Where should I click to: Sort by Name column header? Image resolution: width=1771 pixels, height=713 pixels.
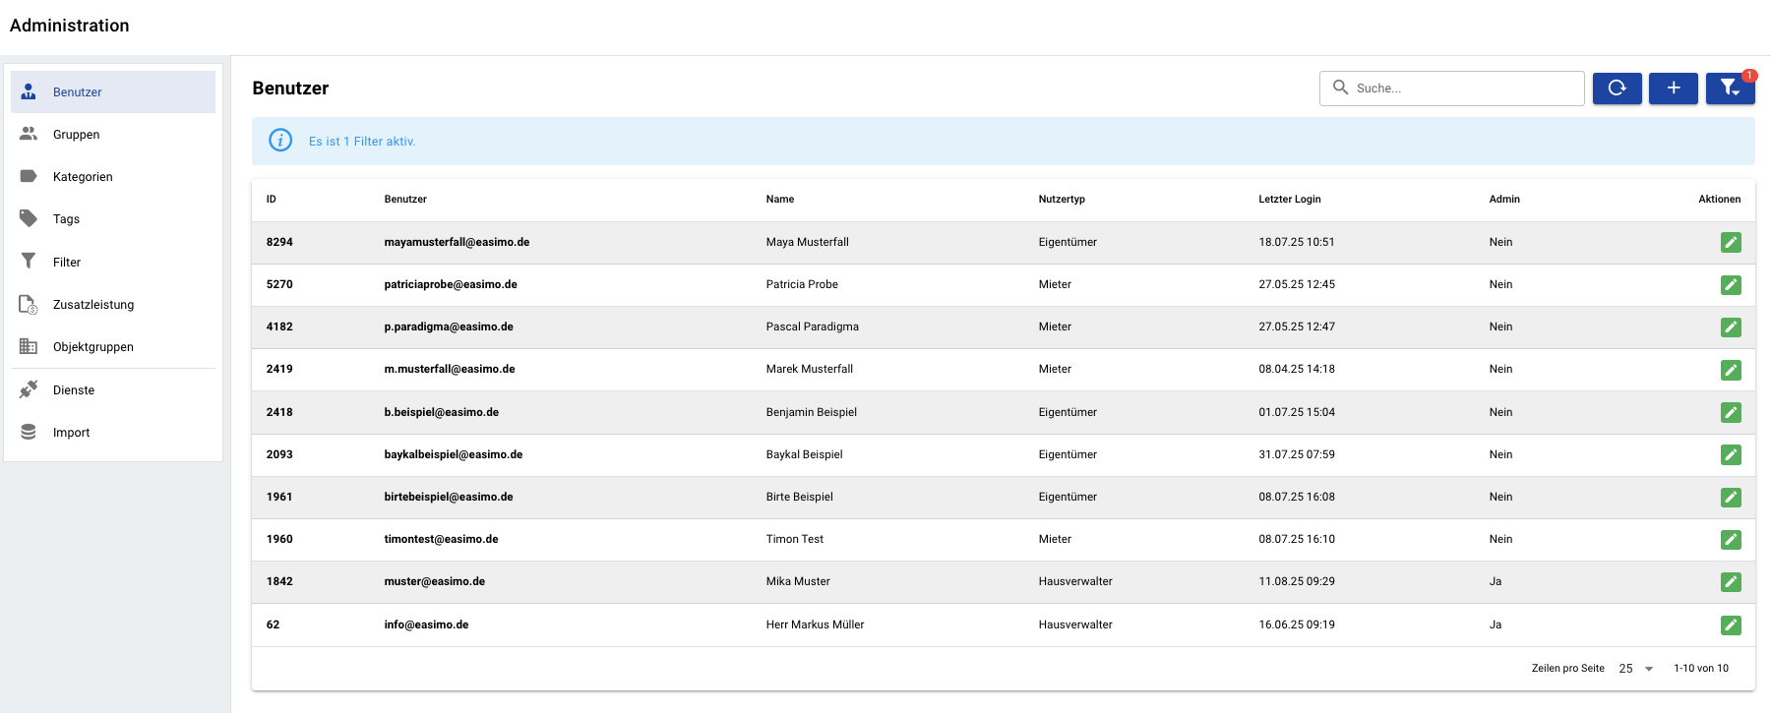(x=780, y=199)
